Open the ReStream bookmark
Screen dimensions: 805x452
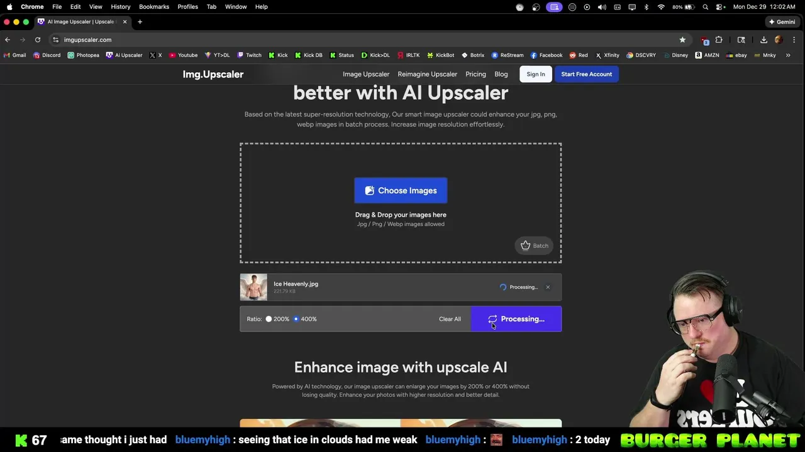[507, 55]
